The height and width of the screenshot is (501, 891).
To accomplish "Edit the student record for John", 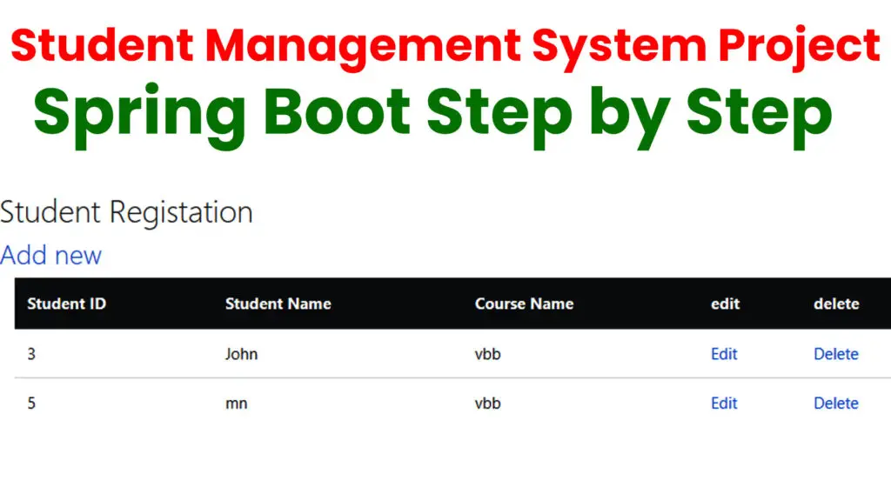I will tap(724, 354).
